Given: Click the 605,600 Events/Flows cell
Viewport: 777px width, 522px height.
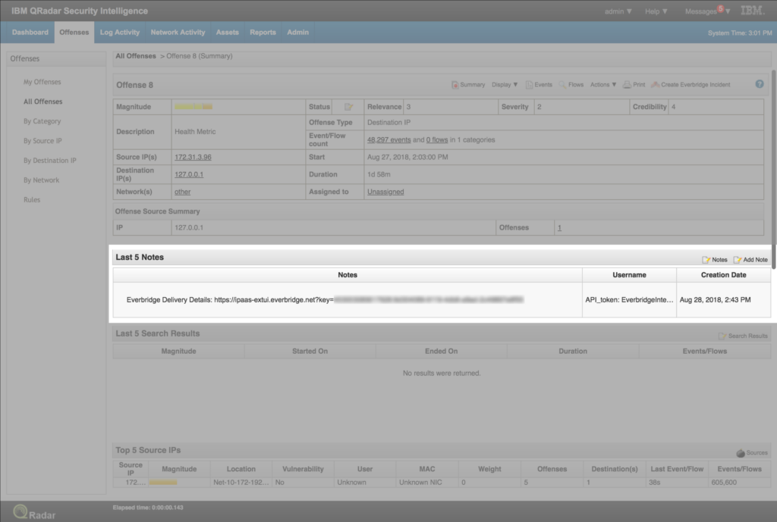Looking at the screenshot, I should tap(739, 483).
